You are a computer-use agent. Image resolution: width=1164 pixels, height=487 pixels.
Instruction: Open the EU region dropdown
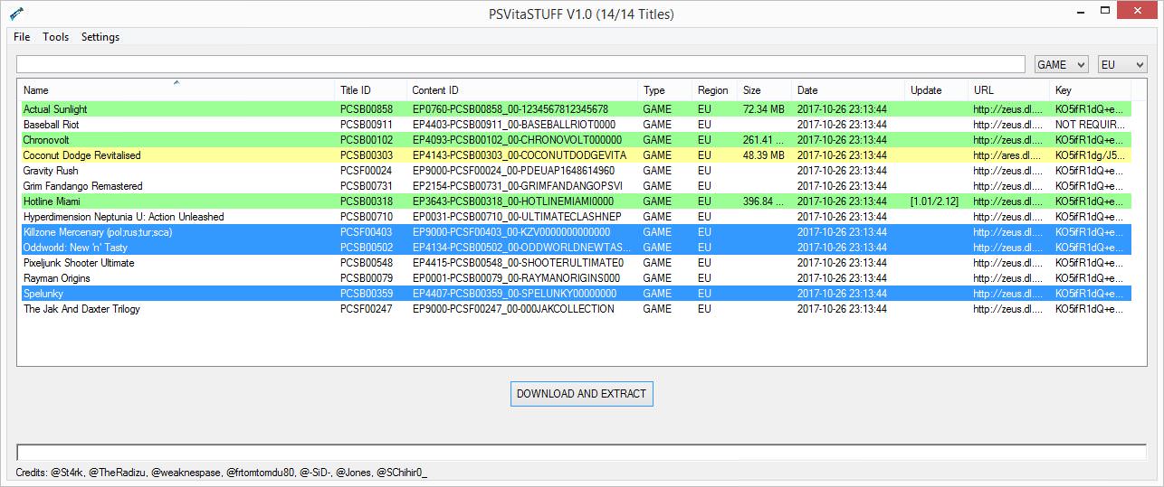tap(1122, 64)
